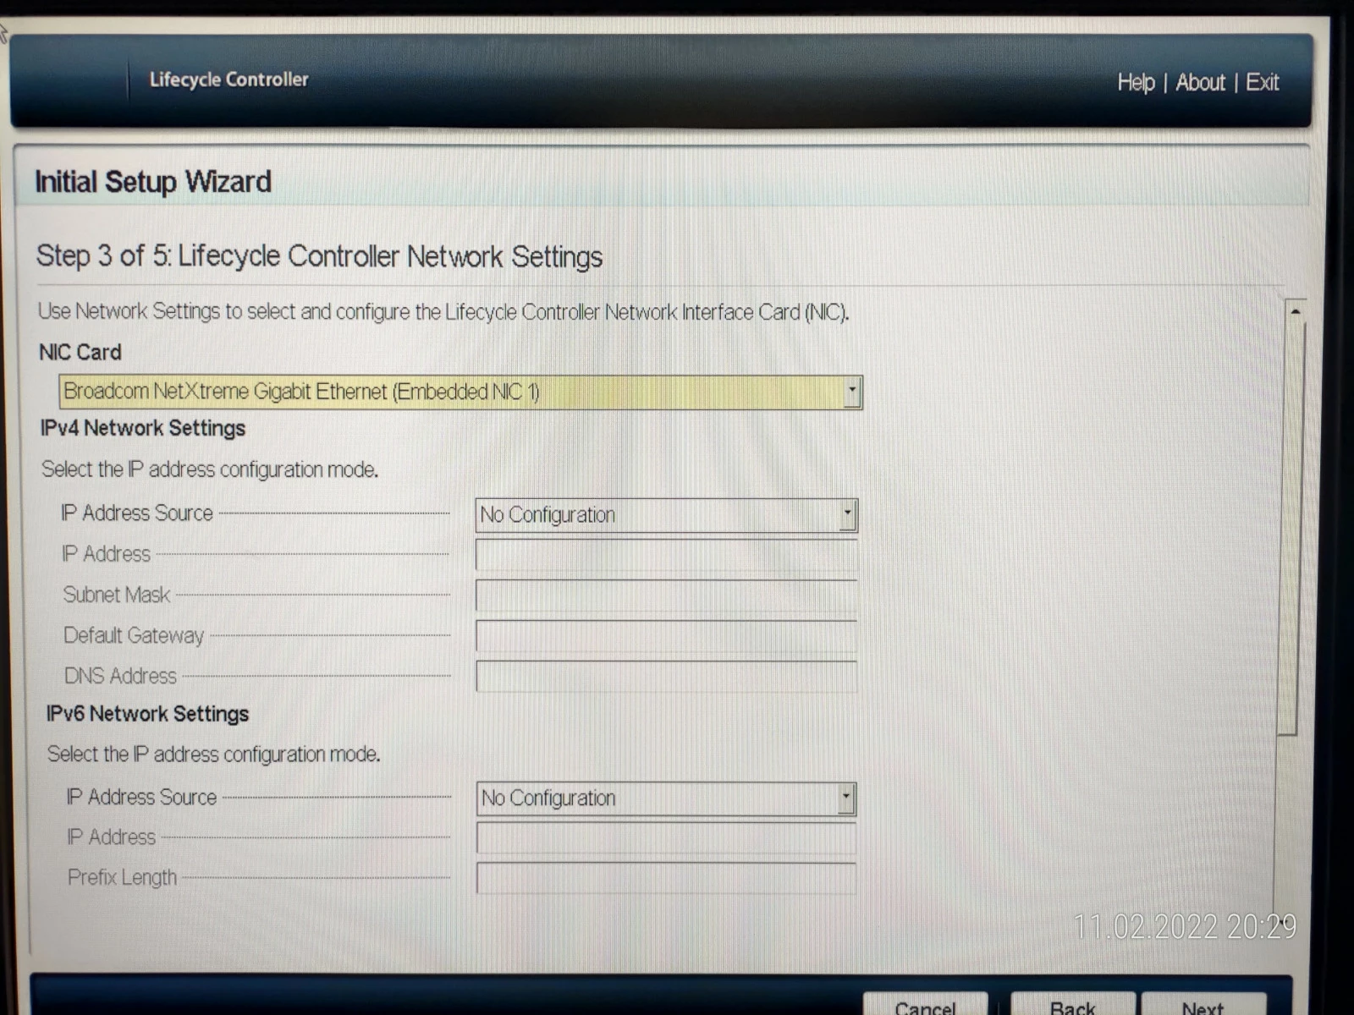Image resolution: width=1354 pixels, height=1015 pixels.
Task: Open the Help link
Action: click(1136, 83)
